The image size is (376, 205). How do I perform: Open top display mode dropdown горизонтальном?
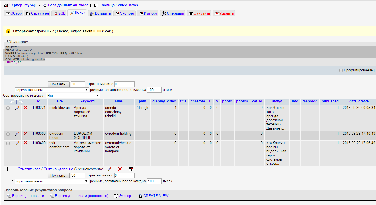(52, 90)
